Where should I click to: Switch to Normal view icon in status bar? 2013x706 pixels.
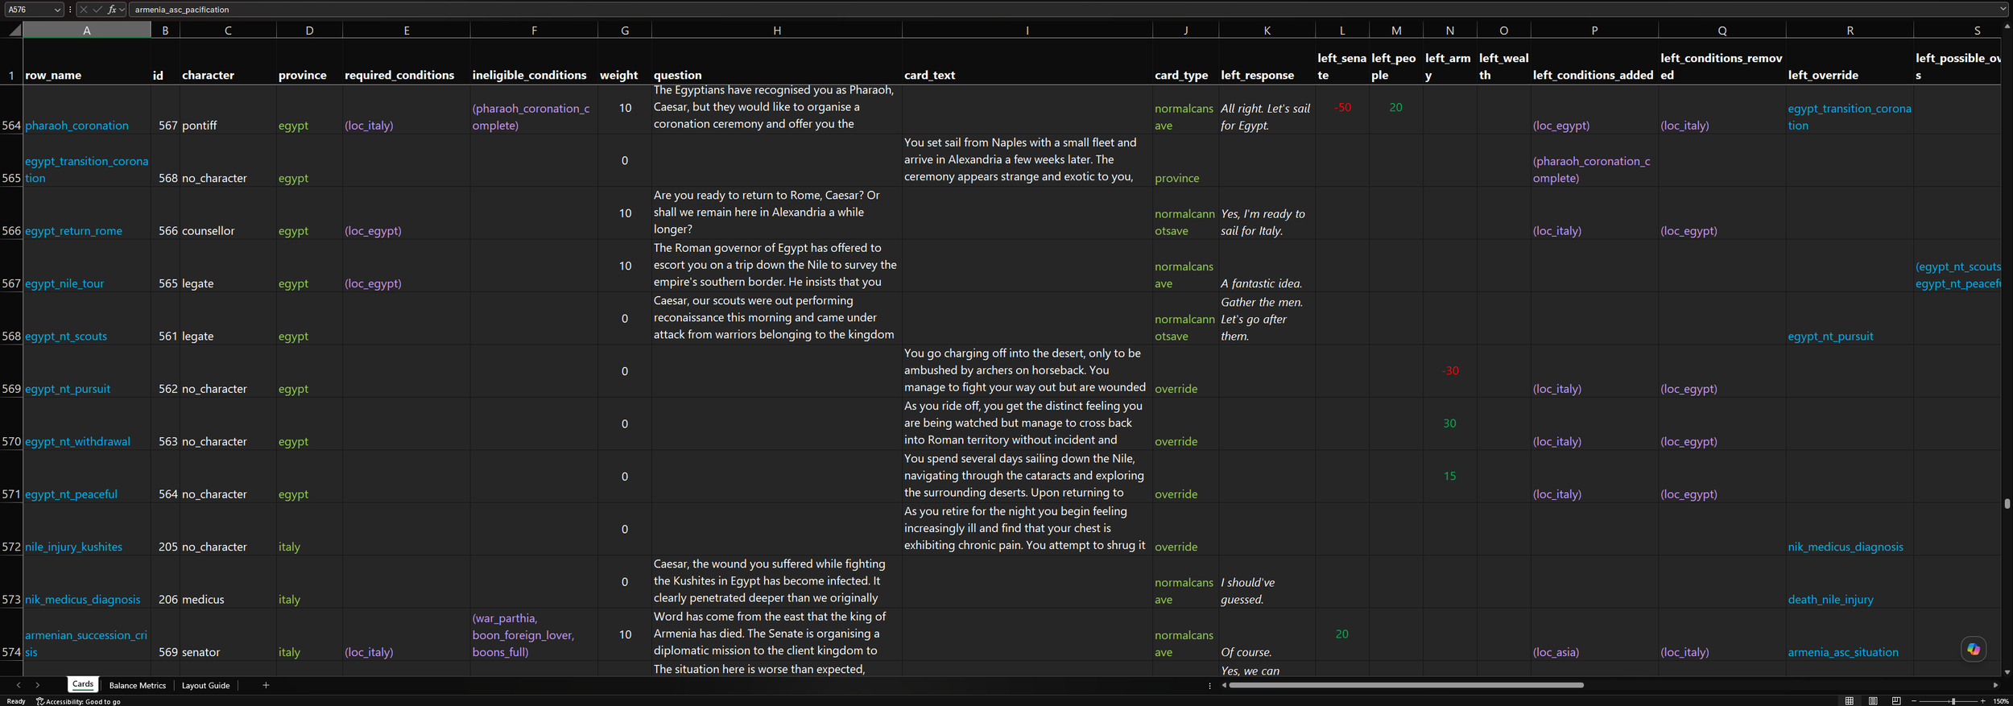pyautogui.click(x=1850, y=701)
